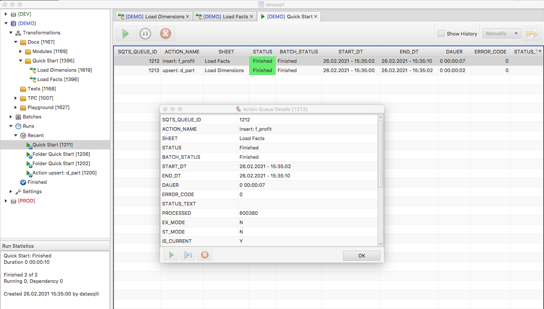The height and width of the screenshot is (309, 544).
Task: Click the END_DT cell 26.02.2021 - 15:35:02
Action: (409, 70)
